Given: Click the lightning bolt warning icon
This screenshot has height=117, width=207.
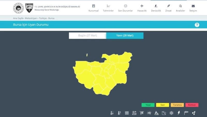Looking at the screenshot, I should (x=179, y=113).
